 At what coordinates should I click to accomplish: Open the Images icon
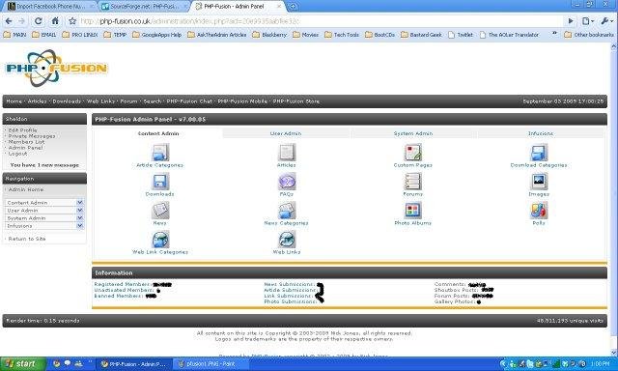[539, 182]
